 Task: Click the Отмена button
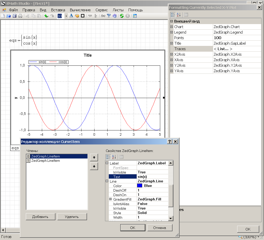[x=160, y=228]
